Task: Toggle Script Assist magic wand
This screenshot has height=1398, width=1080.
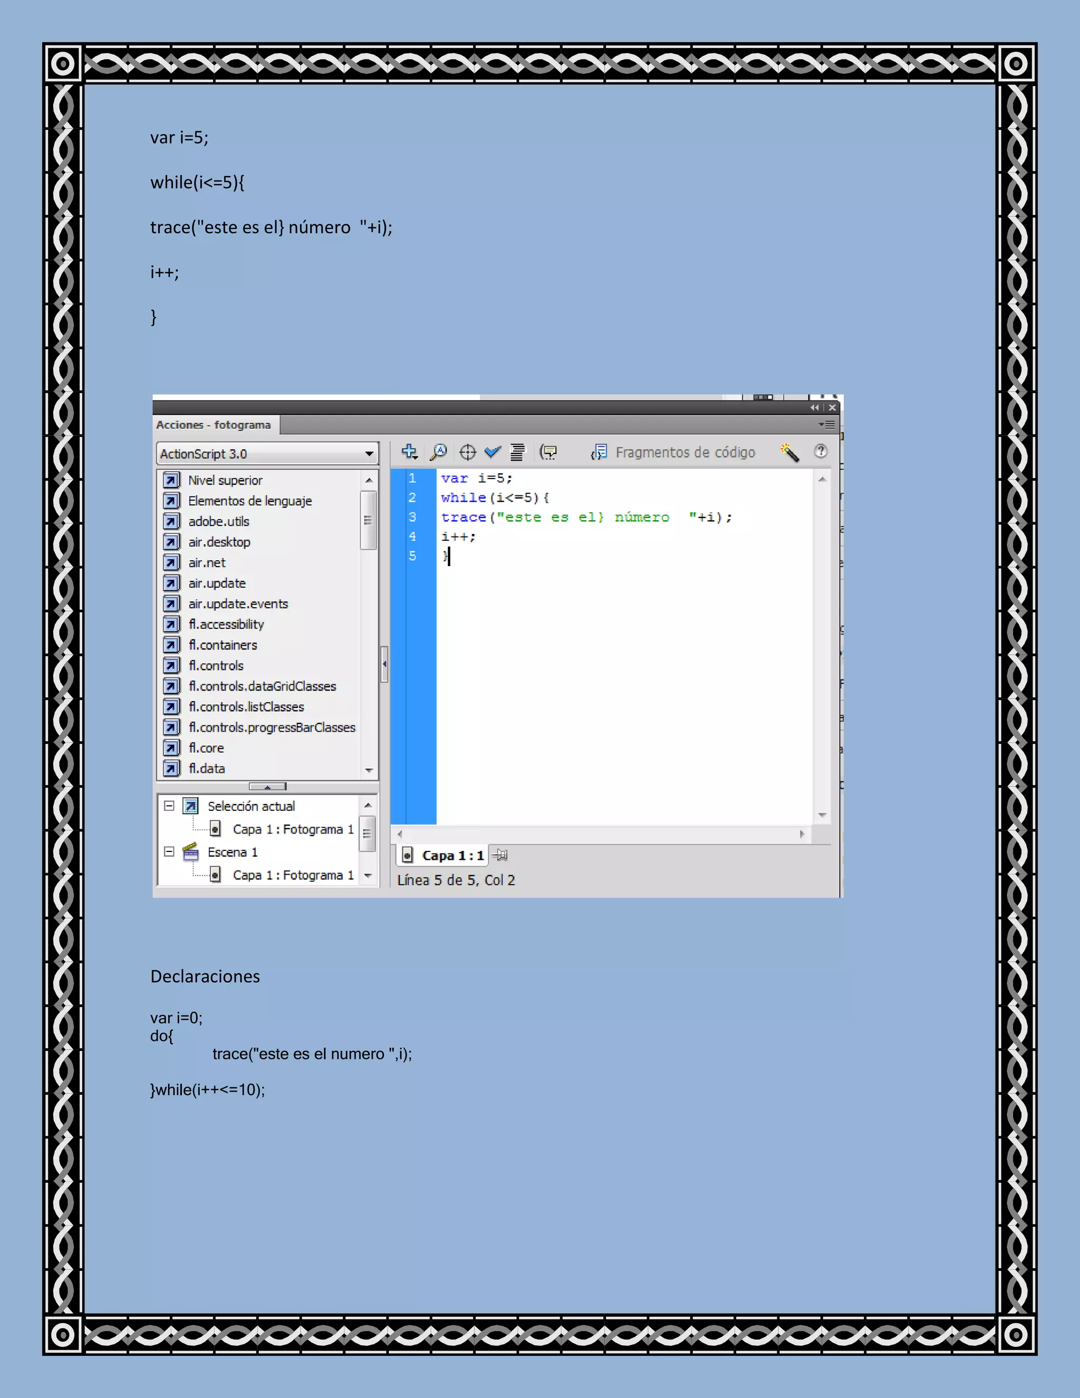Action: 789,452
